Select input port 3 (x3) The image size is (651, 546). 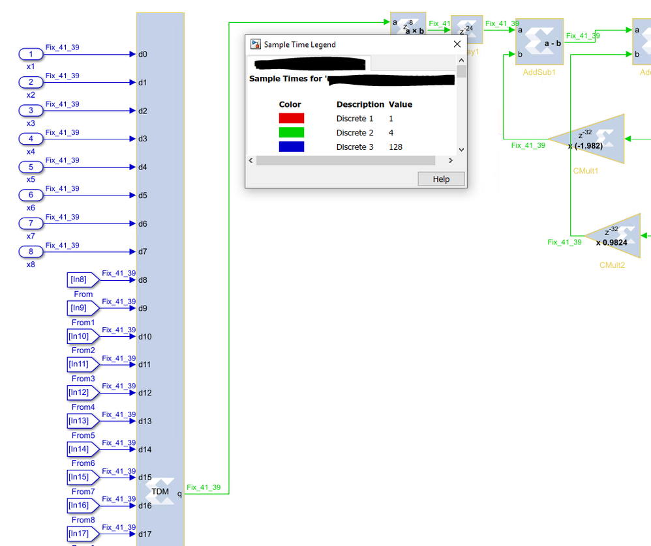[x=31, y=110]
